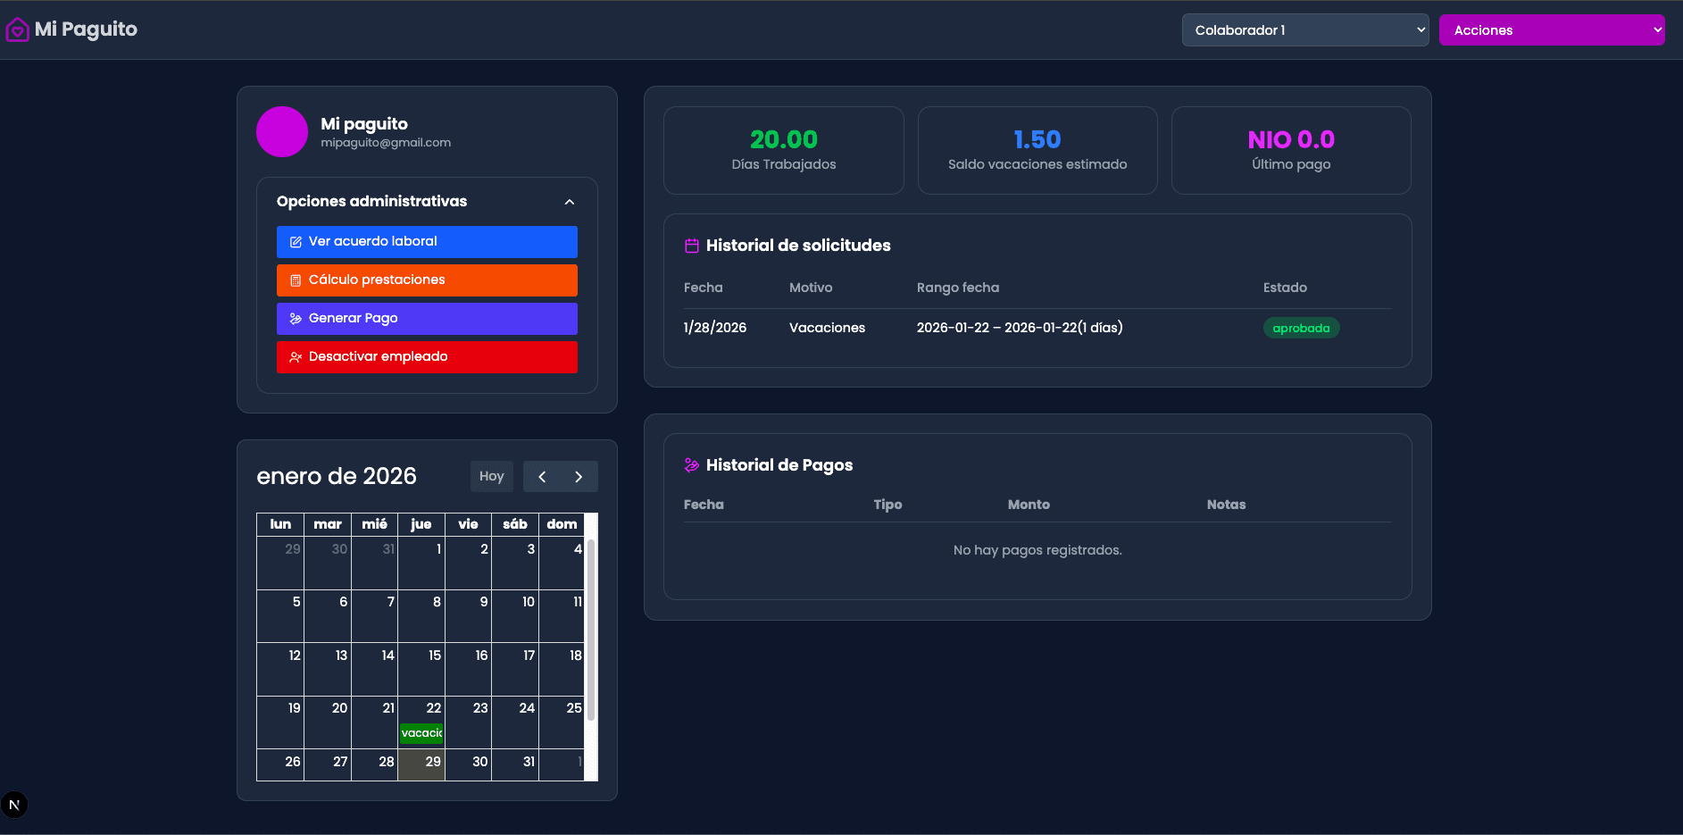Click the purple profile avatar circle

(x=281, y=131)
